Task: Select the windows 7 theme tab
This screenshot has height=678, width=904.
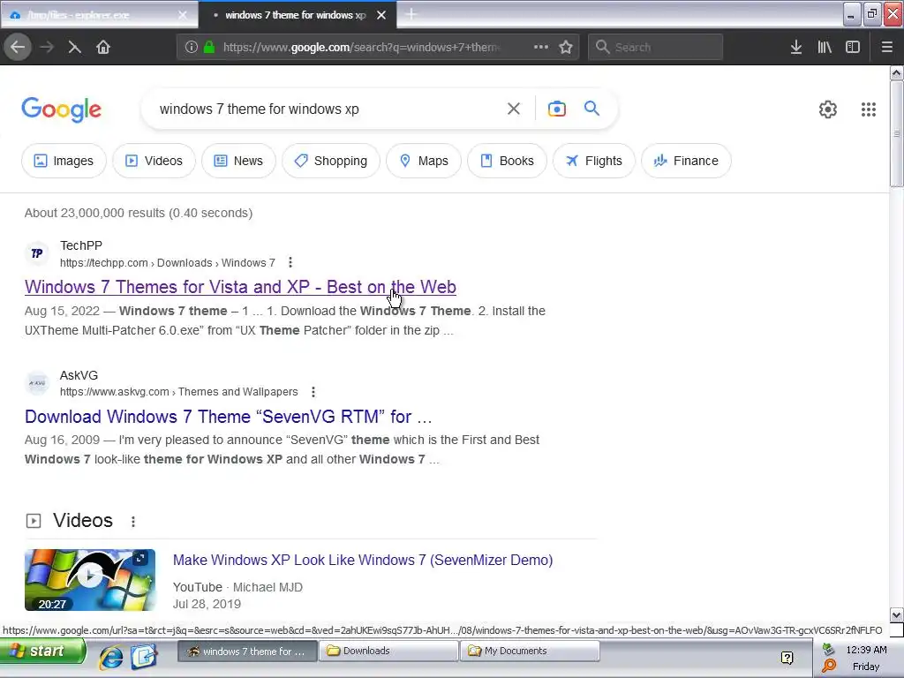Action: 297,15
